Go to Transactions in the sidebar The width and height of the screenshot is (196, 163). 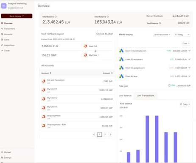point(9,29)
